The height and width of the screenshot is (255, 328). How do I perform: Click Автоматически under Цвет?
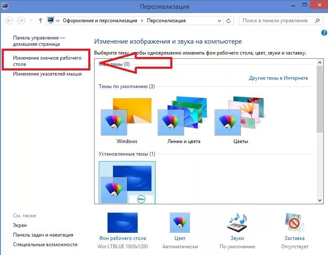tap(180, 247)
